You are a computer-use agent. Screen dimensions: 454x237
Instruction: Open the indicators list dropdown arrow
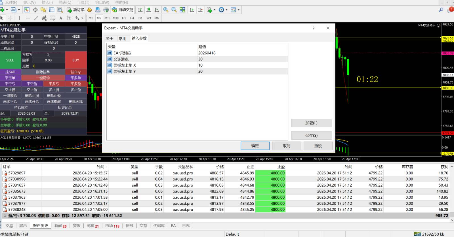tap(214, 10)
